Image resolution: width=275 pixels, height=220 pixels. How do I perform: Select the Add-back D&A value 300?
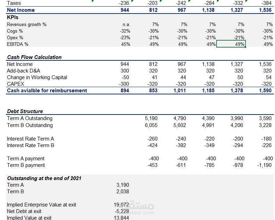pos(125,71)
